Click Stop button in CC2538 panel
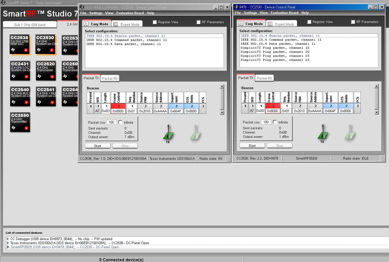 [125, 146]
